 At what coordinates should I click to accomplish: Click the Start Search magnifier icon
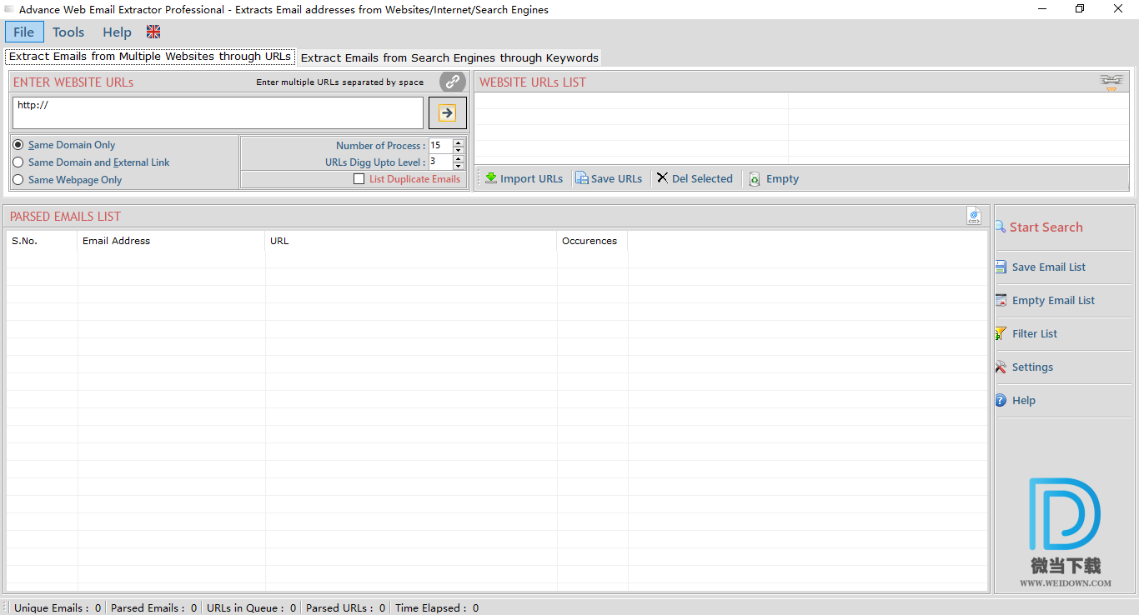coord(1001,227)
